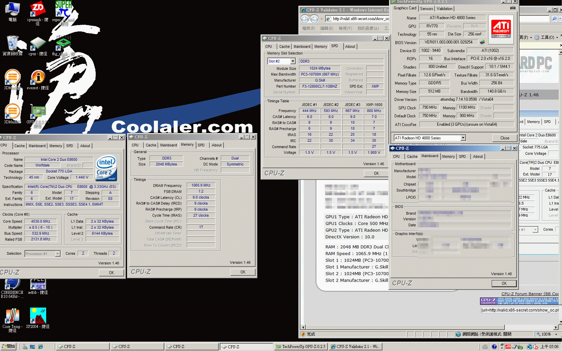Select the 資源回收筒 recycle bin icon
562x351 pixels.
pyautogui.click(x=12, y=45)
